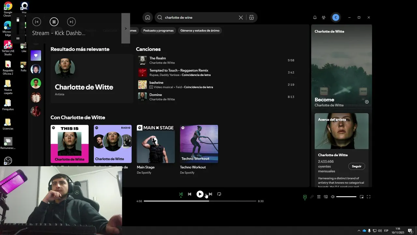
Task: Toggle the Now Playing view panel
Action: click(305, 197)
